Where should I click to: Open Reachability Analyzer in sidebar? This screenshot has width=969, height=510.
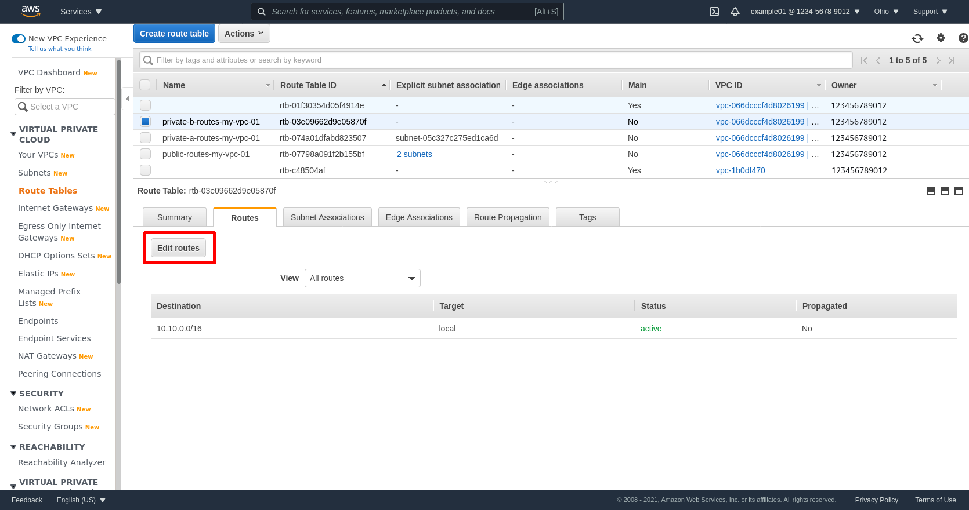(62, 462)
